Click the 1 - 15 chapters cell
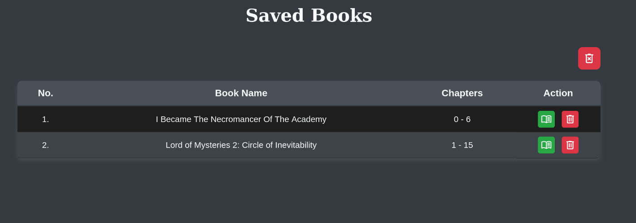Image resolution: width=636 pixels, height=223 pixels. [462, 145]
